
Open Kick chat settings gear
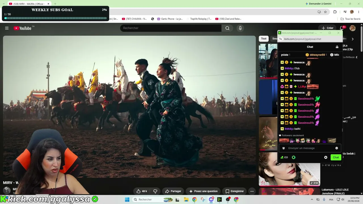[x=326, y=157]
